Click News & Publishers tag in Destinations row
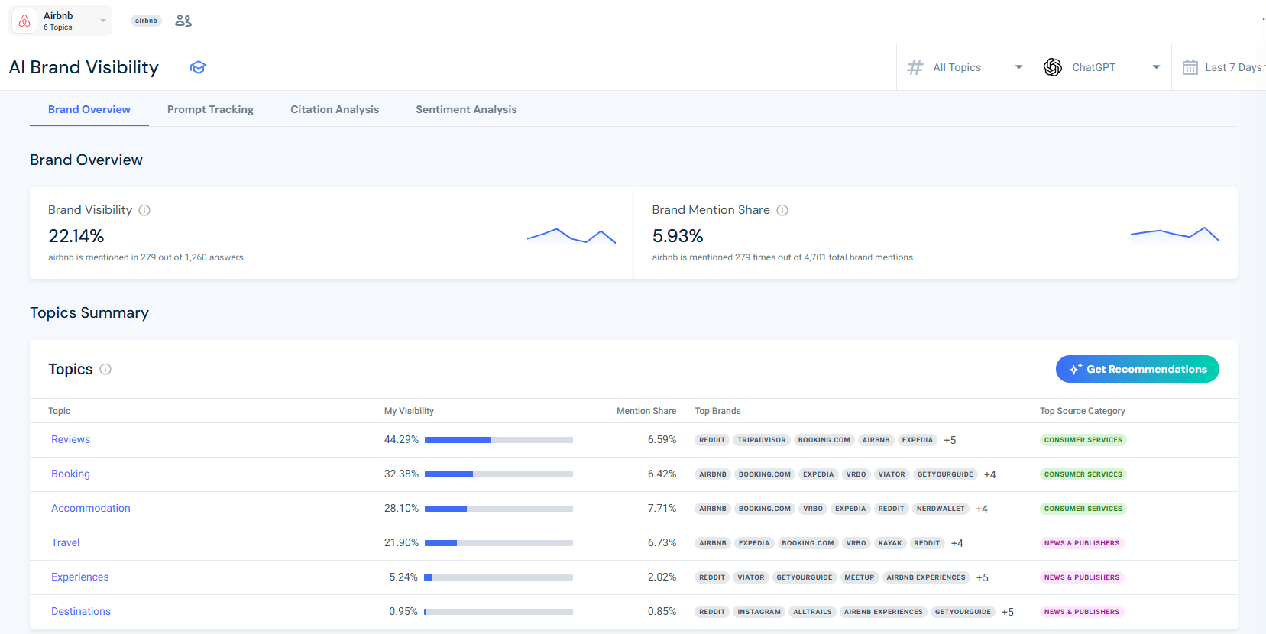This screenshot has height=634, width=1266. (1082, 612)
